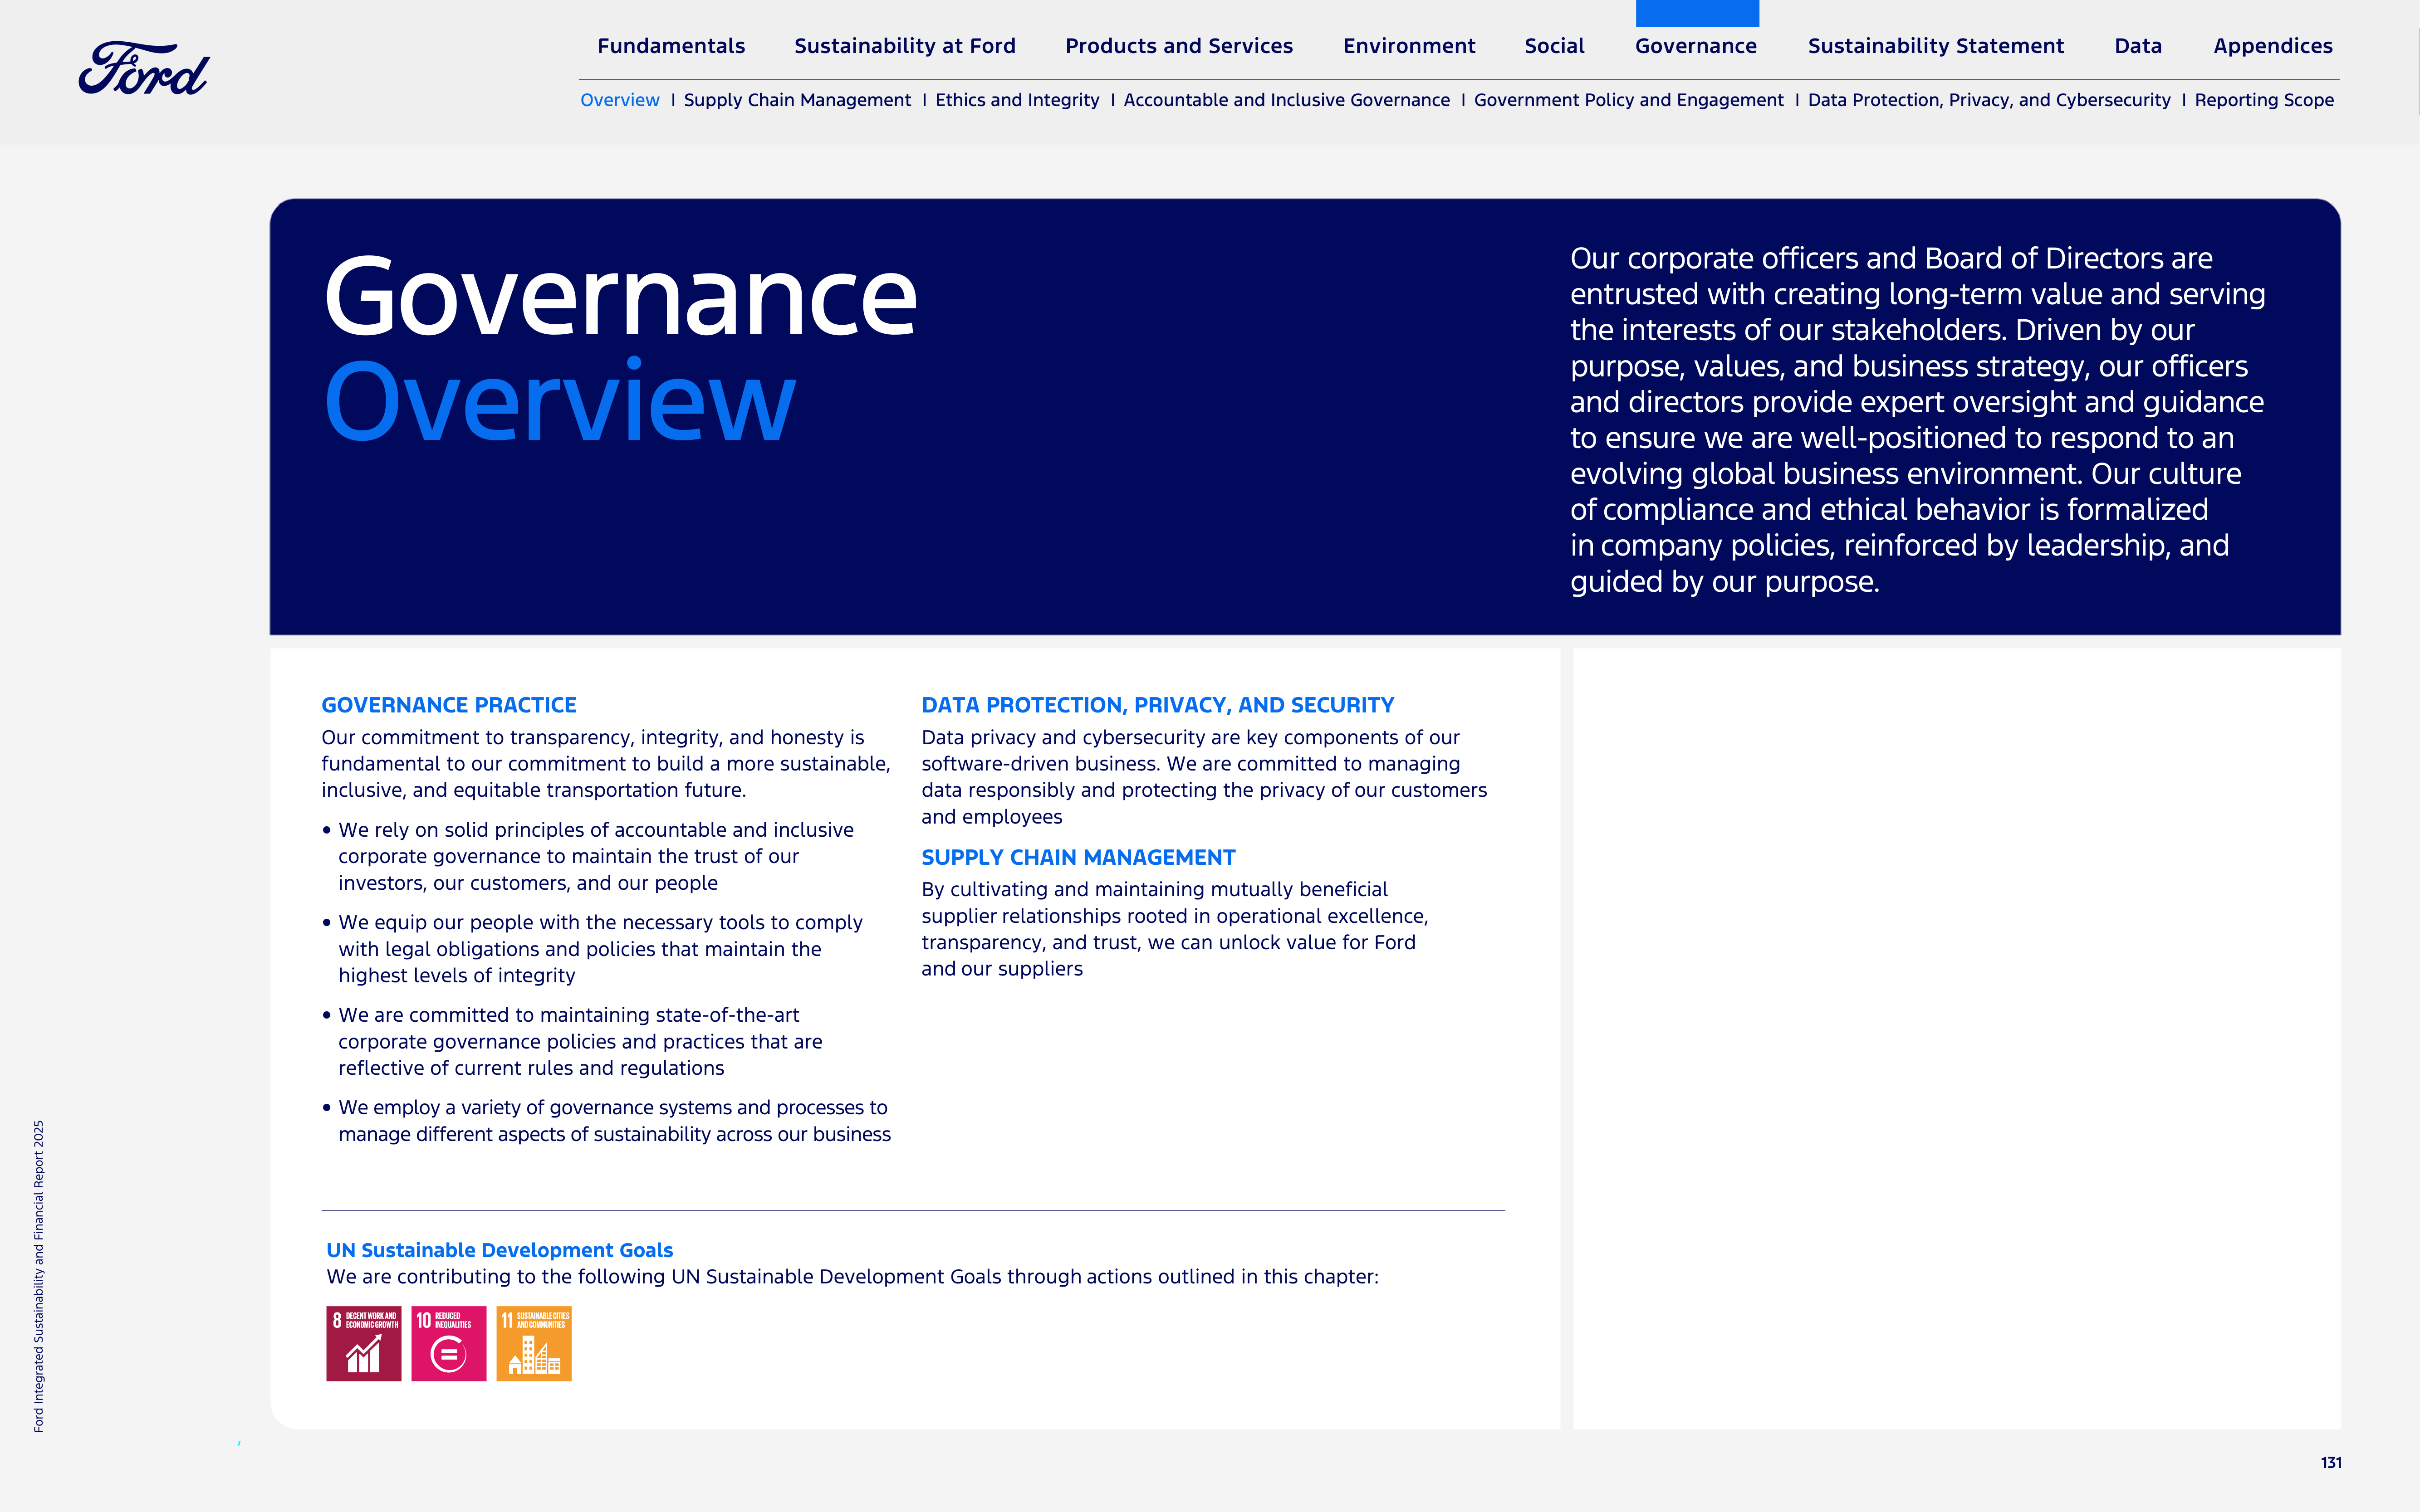The height and width of the screenshot is (1512, 2420).
Task: Click page number 131
Action: [2331, 1462]
